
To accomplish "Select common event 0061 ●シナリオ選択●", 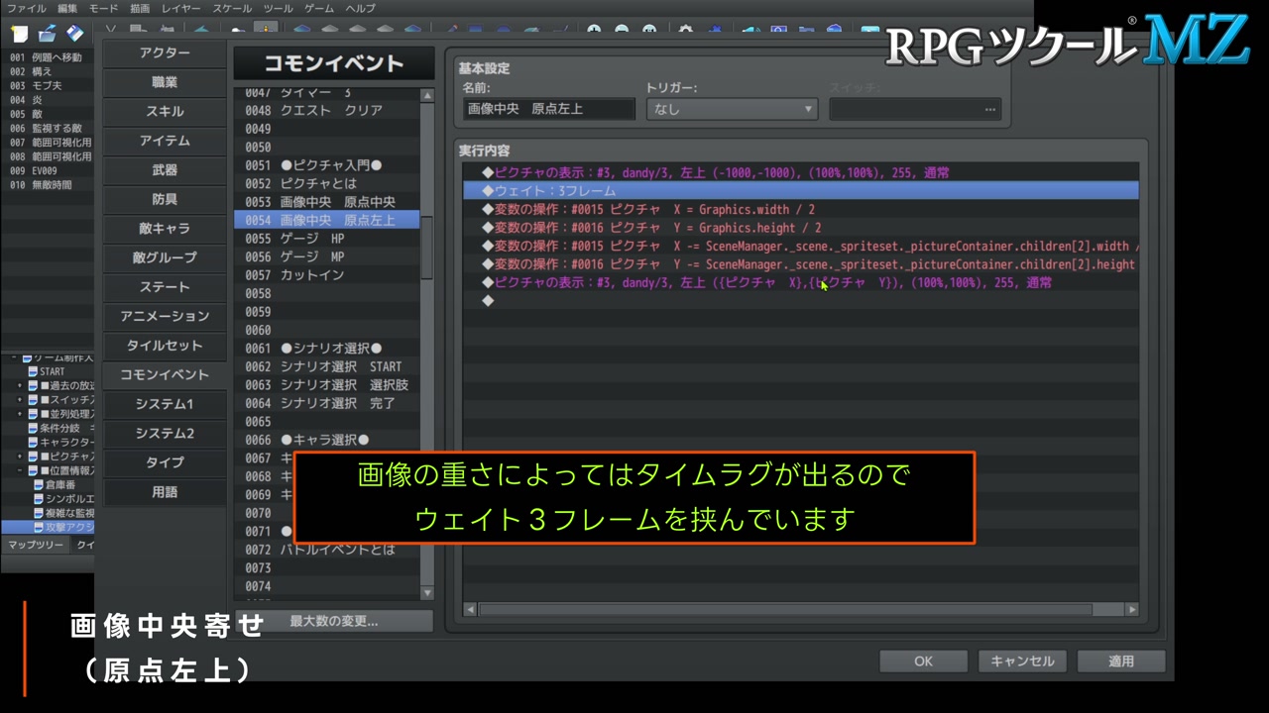I will pos(327,349).
